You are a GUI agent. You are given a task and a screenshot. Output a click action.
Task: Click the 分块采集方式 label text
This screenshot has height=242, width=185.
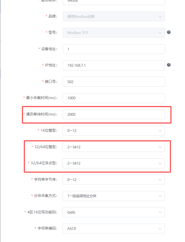coord(45,196)
